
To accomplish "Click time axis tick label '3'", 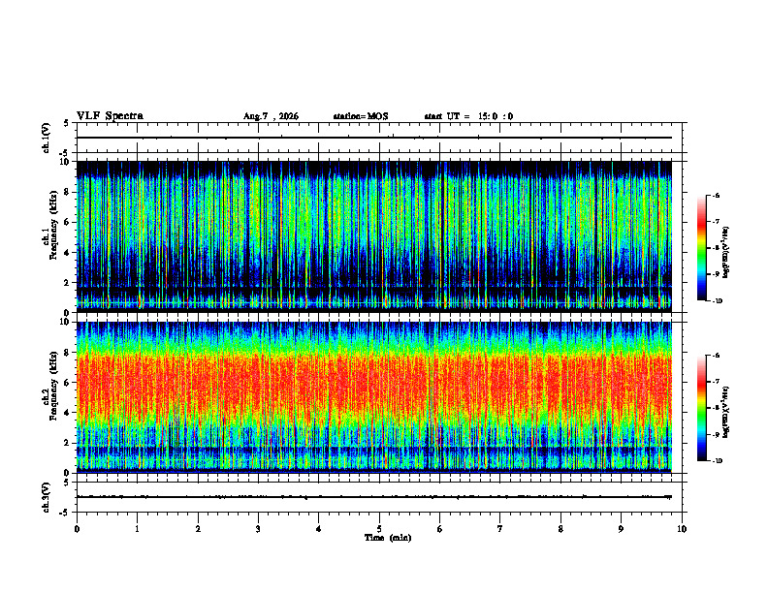I will (258, 529).
